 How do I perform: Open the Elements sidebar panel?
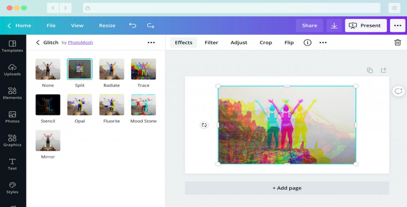pos(12,93)
